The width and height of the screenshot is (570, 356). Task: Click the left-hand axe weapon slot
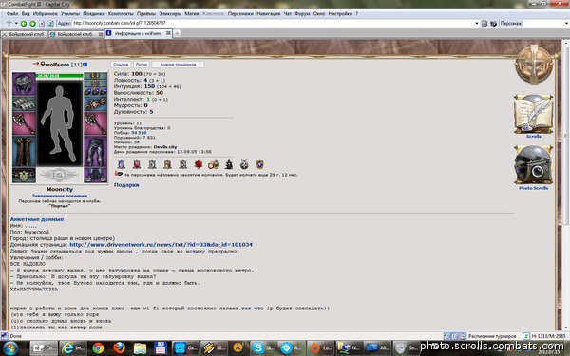pyautogui.click(x=24, y=123)
